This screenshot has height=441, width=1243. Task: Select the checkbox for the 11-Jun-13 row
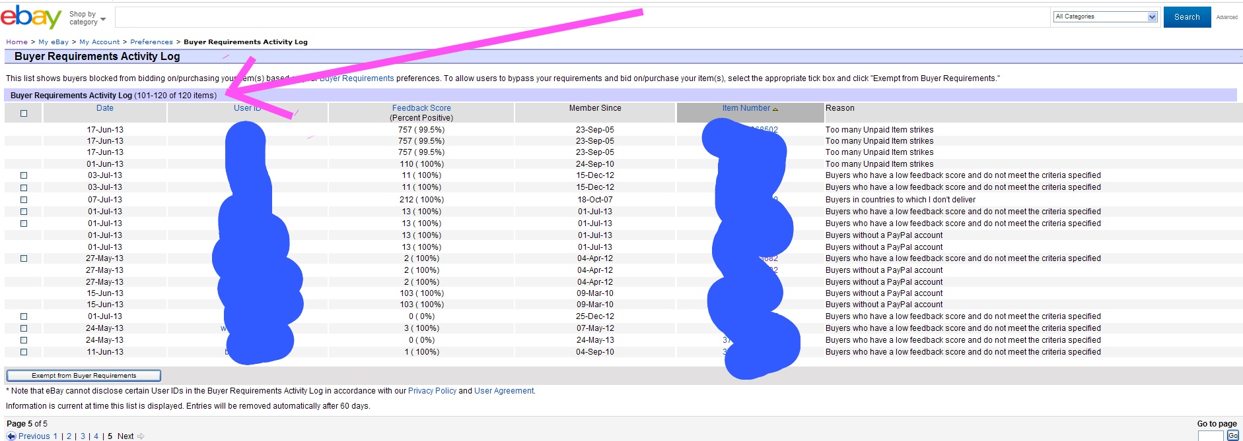(24, 352)
